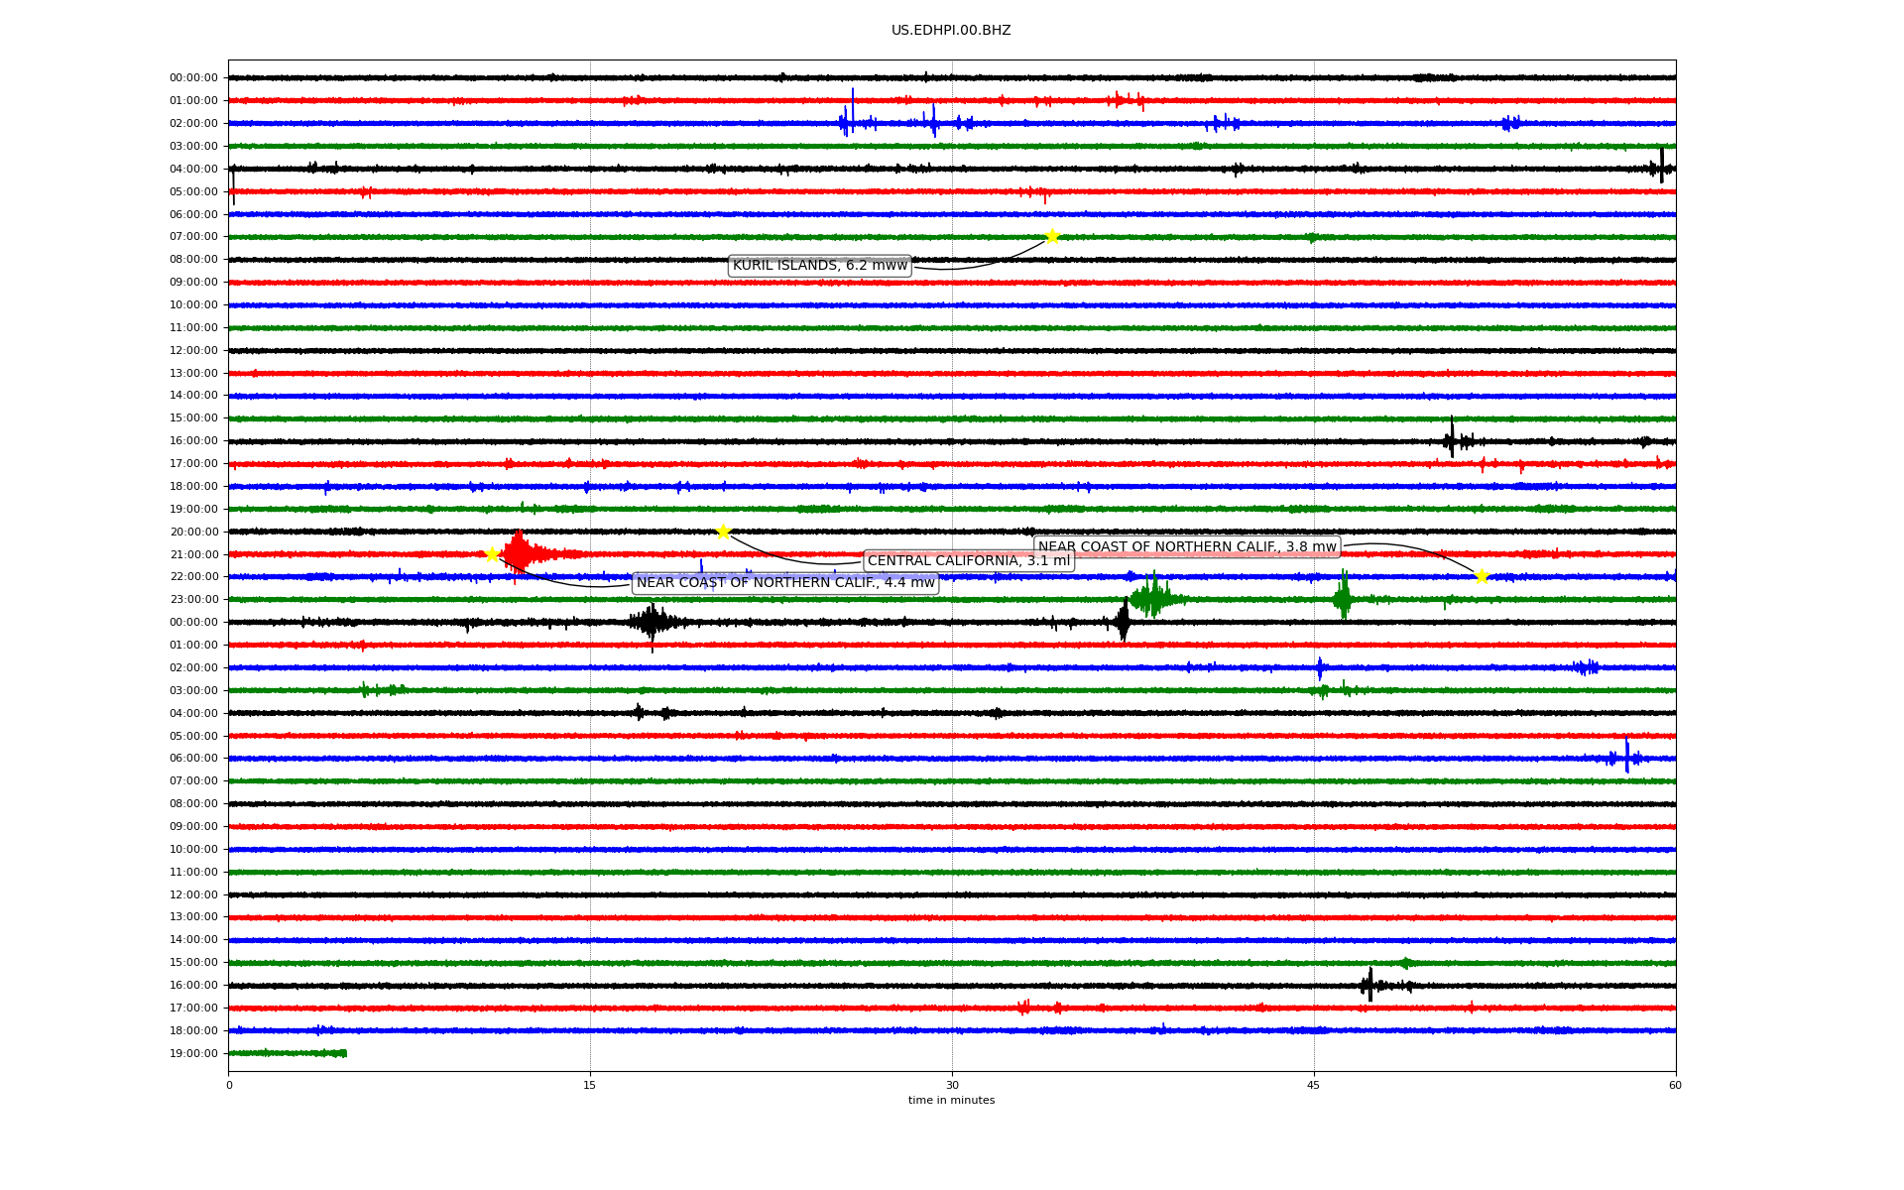Click the 20:00:00 row time label
This screenshot has width=1904, height=1190.
[193, 532]
